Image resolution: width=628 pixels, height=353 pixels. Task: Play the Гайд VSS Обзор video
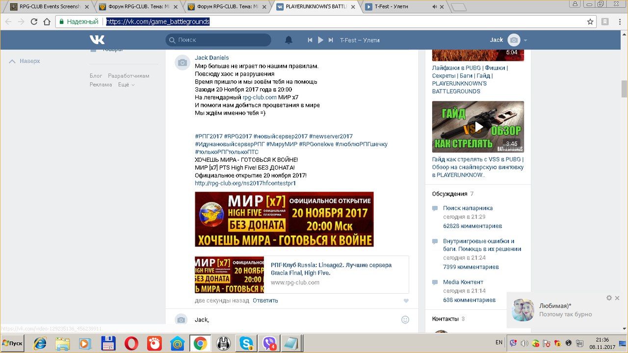478,127
